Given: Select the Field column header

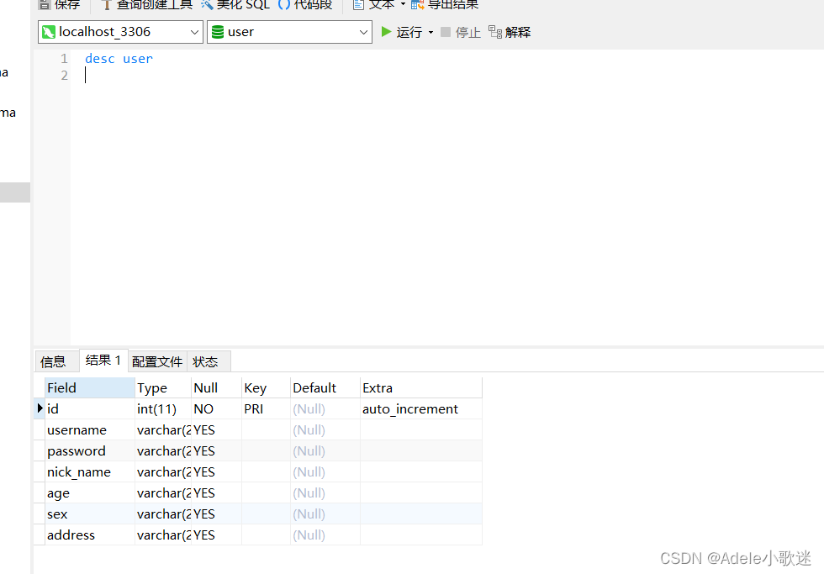Looking at the screenshot, I should [x=62, y=387].
